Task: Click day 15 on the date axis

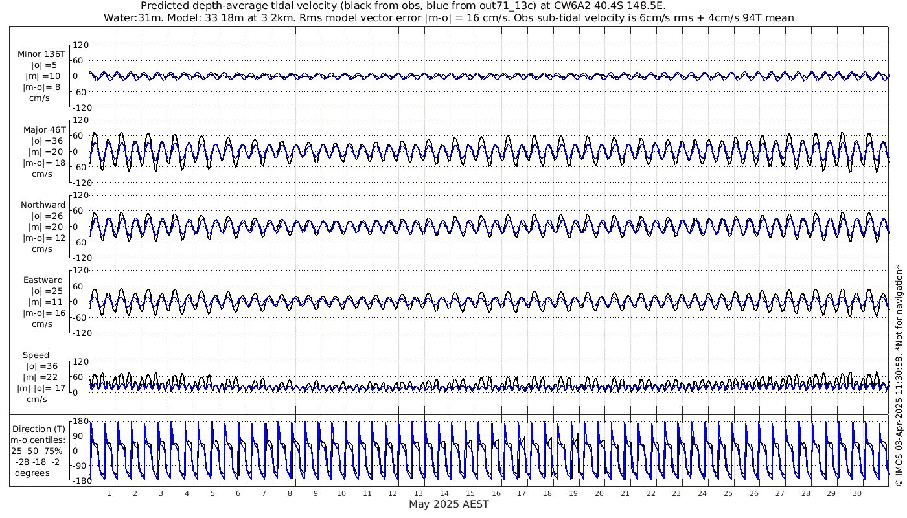Action: pyautogui.click(x=470, y=493)
